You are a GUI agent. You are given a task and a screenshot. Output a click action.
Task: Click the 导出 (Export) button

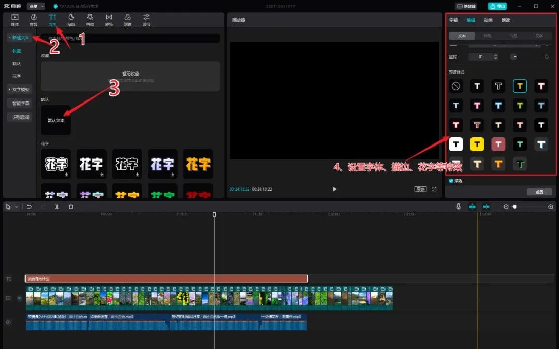[x=497, y=6]
